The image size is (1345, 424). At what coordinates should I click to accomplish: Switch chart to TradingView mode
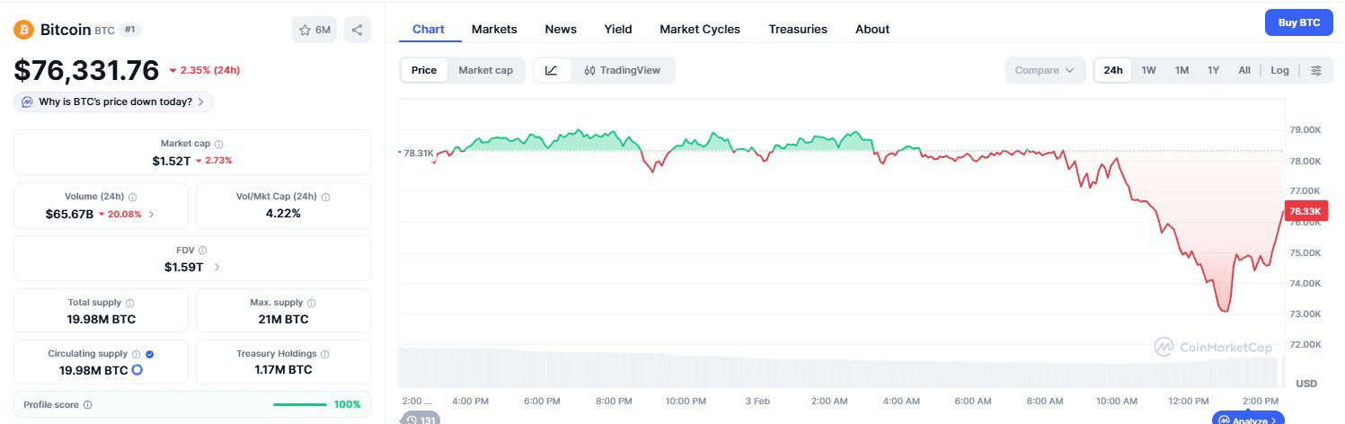coord(622,70)
